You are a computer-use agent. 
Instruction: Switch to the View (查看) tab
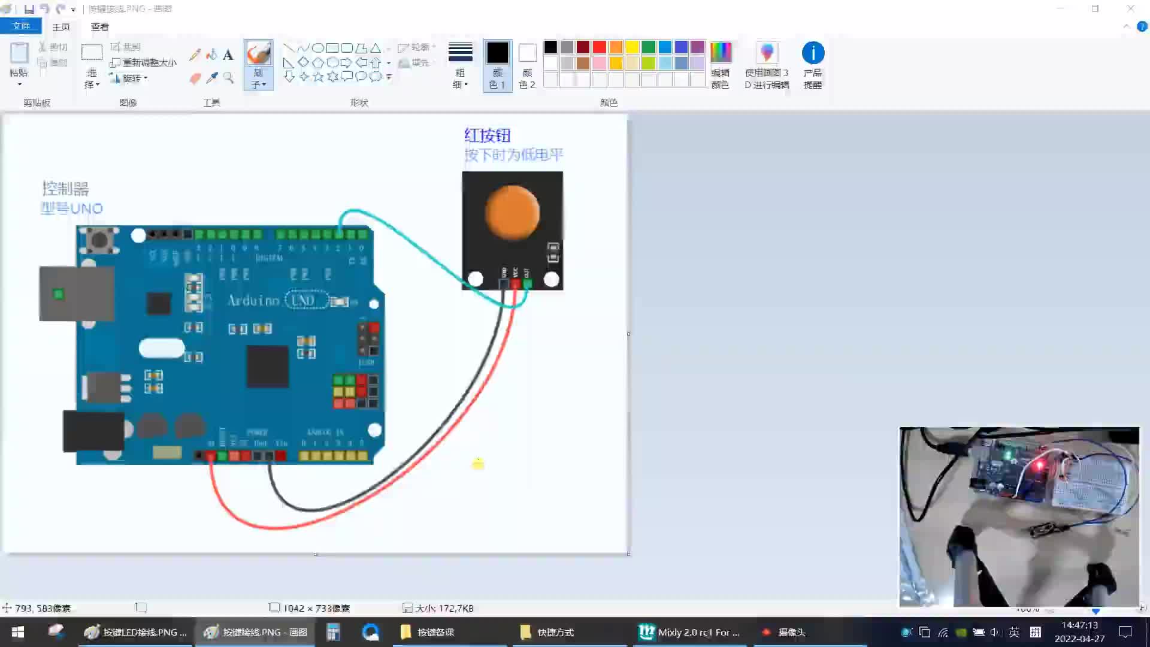[99, 26]
